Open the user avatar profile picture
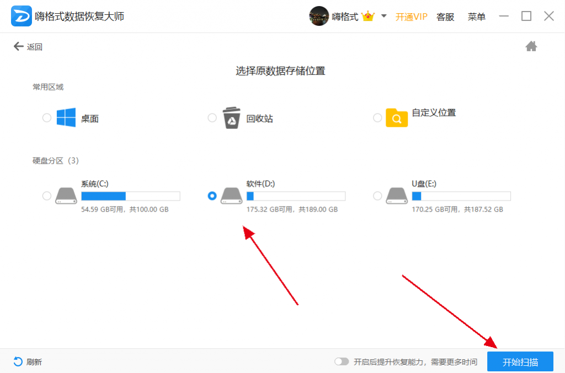 click(x=319, y=16)
